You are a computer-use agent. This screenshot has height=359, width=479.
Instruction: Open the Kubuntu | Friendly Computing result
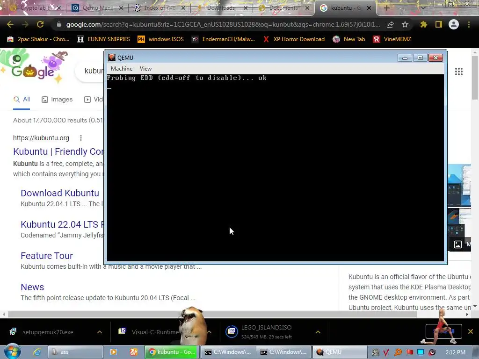click(58, 151)
